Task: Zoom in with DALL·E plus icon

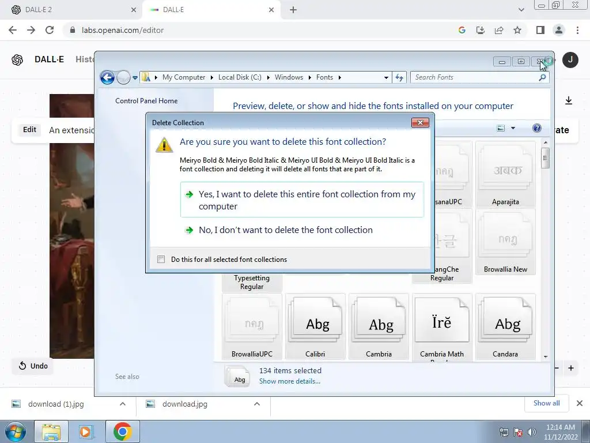Action: [x=571, y=368]
